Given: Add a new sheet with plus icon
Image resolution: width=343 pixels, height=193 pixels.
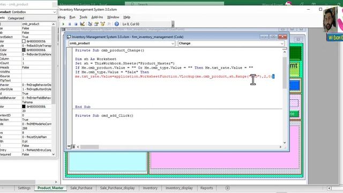Looking at the screenshot, I should click(x=227, y=188).
